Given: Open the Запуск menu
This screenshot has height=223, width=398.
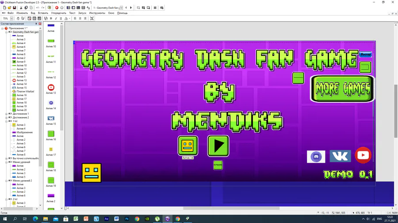Looking at the screenshot, I should 82,13.
